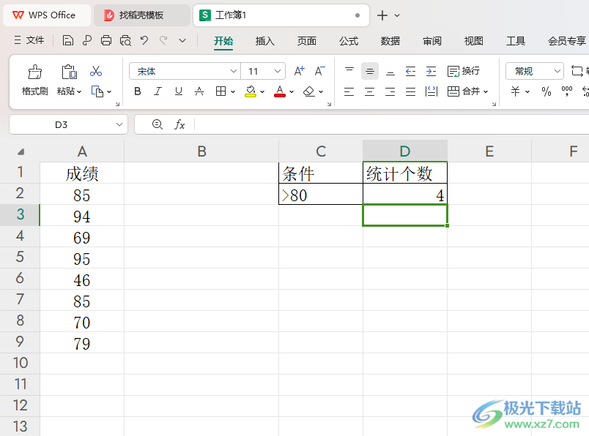Switch to the 插入 ribbon tab

[x=264, y=40]
